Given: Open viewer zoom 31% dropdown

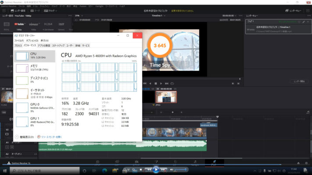Looking at the screenshot, I should point(79,15).
